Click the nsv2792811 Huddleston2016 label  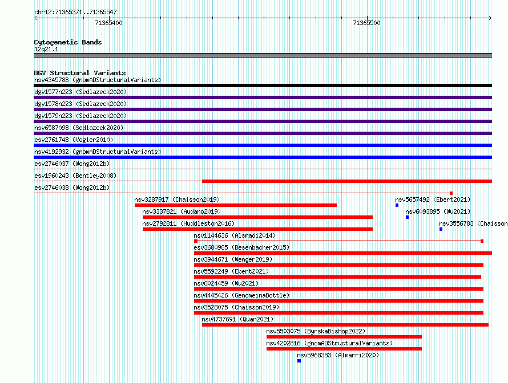coord(188,223)
